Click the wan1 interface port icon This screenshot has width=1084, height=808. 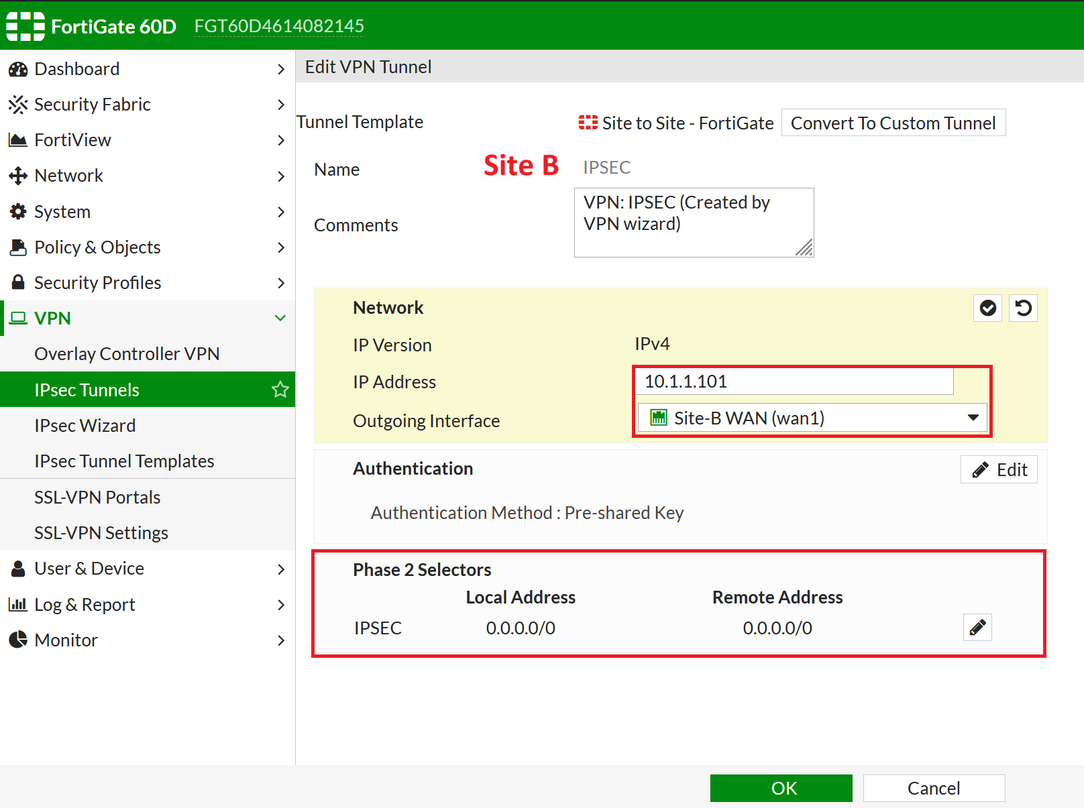(x=659, y=418)
